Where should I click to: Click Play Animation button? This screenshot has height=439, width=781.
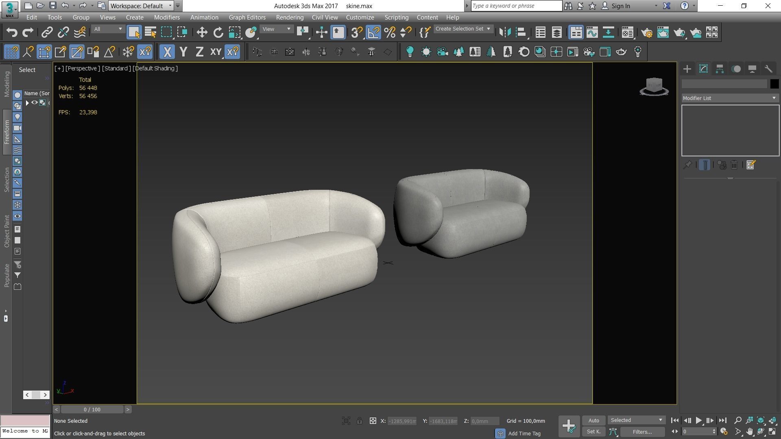(698, 420)
